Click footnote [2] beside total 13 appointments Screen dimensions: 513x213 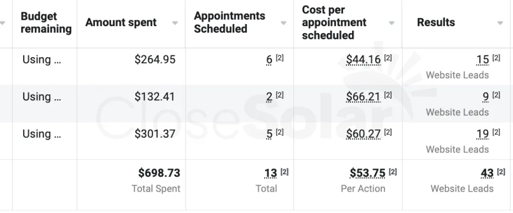(x=285, y=171)
